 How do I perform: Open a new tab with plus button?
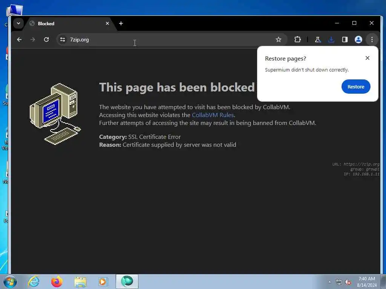(x=121, y=23)
